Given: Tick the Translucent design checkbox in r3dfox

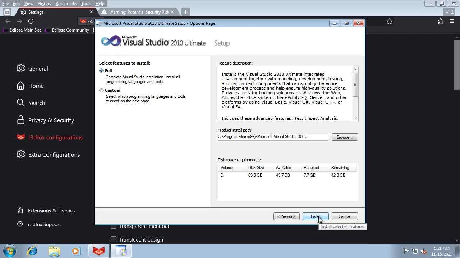Looking at the screenshot, I should coord(114,239).
